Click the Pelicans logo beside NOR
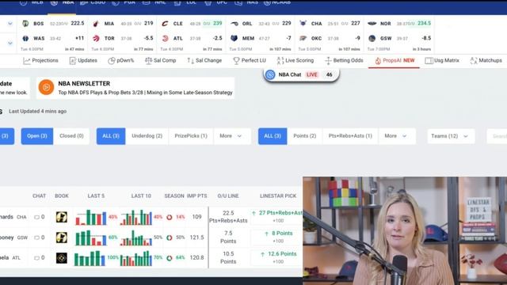 [x=372, y=23]
